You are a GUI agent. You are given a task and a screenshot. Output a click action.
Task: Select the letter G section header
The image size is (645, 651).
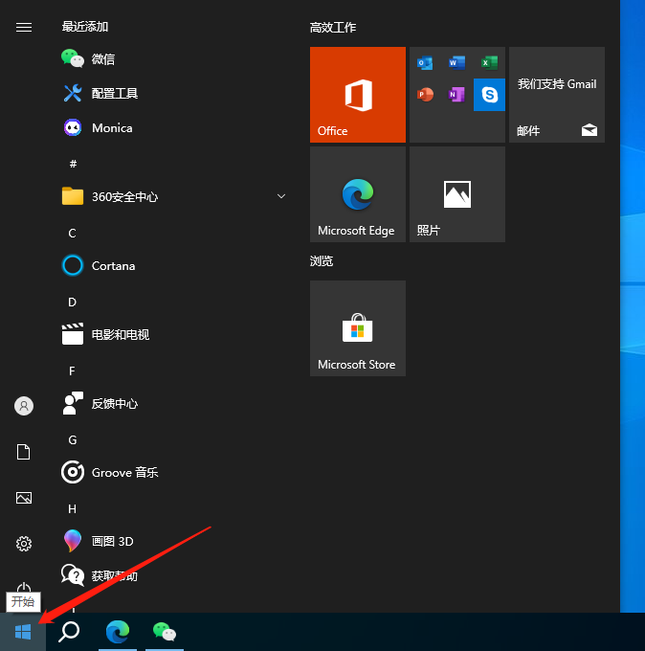72,439
